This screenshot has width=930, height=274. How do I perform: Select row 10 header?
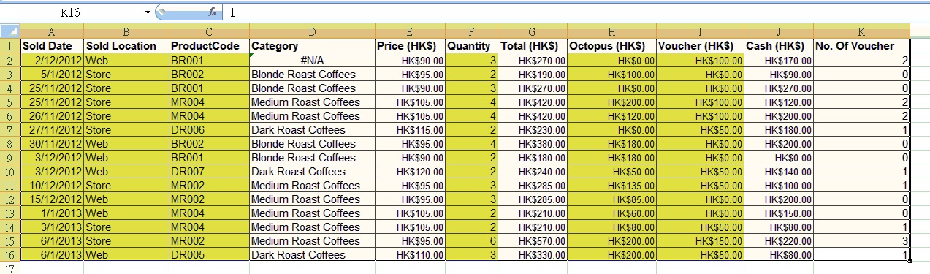point(10,172)
